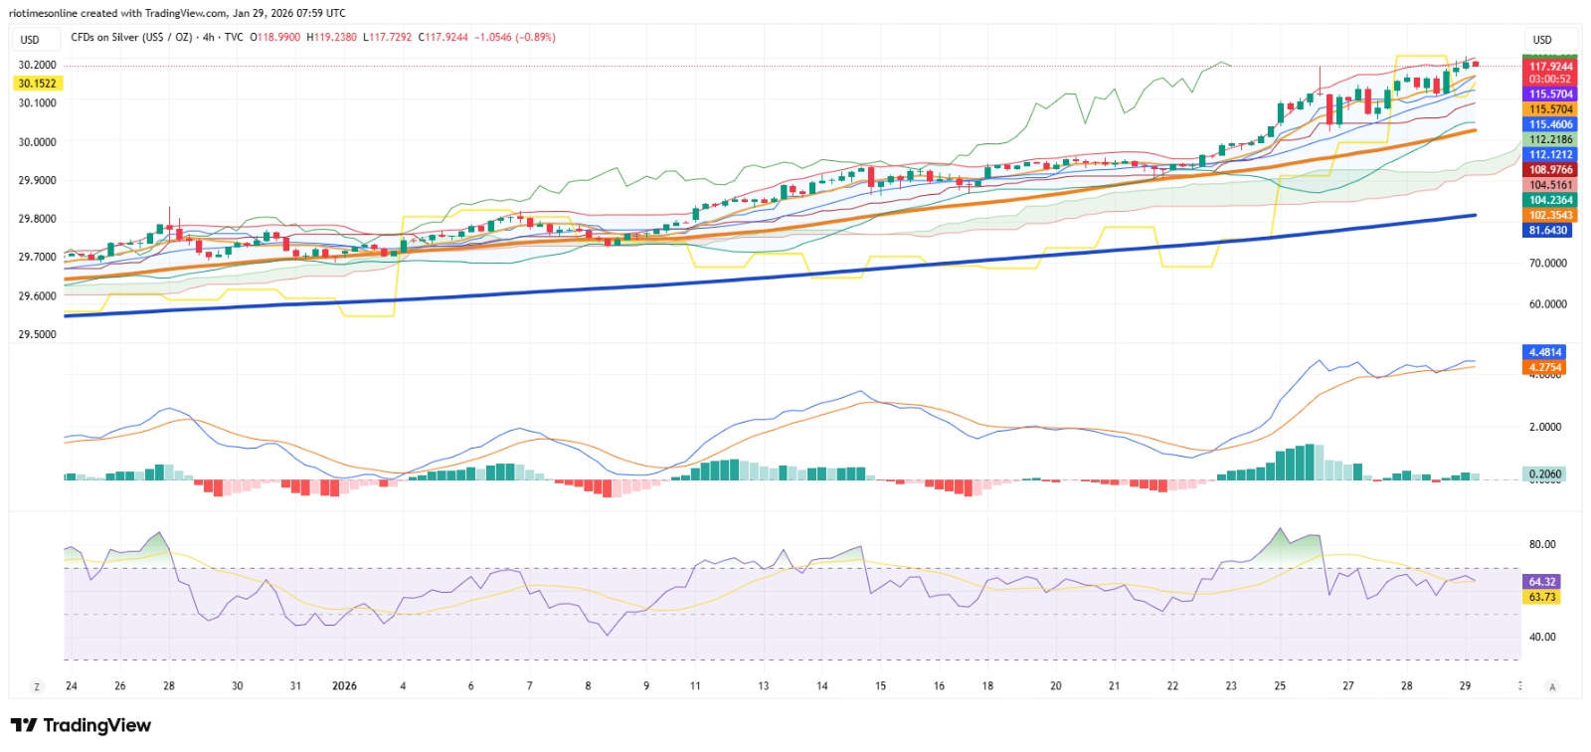Click the purple 64.32 RSI value label
The width and height of the screenshot is (1591, 752).
1541,582
